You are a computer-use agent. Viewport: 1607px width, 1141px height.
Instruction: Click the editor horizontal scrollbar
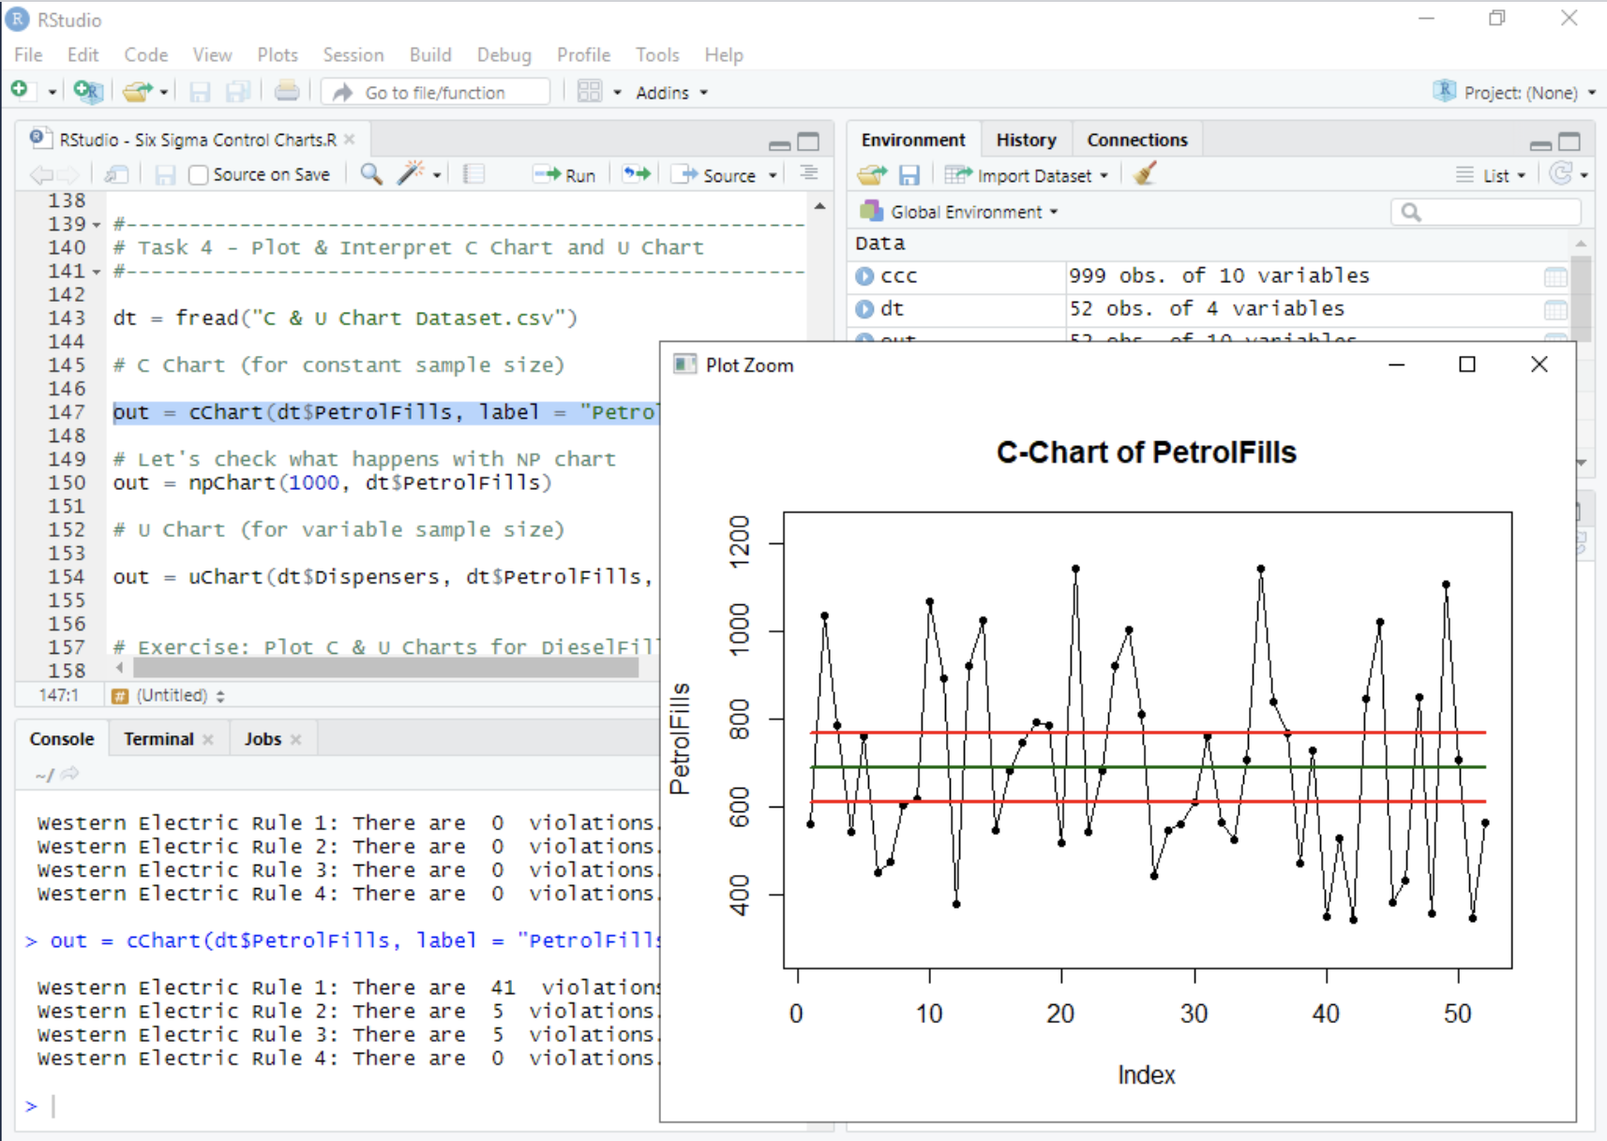385,668
